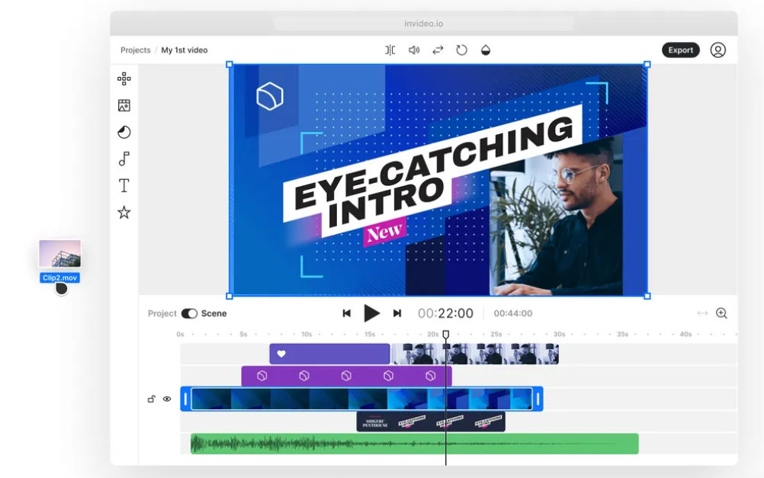Open the Elements star icon
The height and width of the screenshot is (478, 764).
pos(124,213)
